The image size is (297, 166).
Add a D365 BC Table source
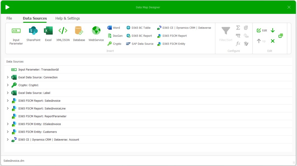139,28
